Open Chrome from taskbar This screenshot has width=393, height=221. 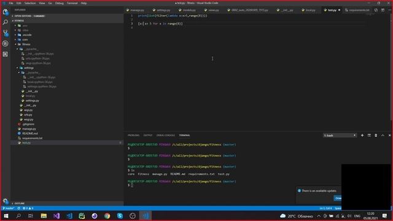[107, 215]
